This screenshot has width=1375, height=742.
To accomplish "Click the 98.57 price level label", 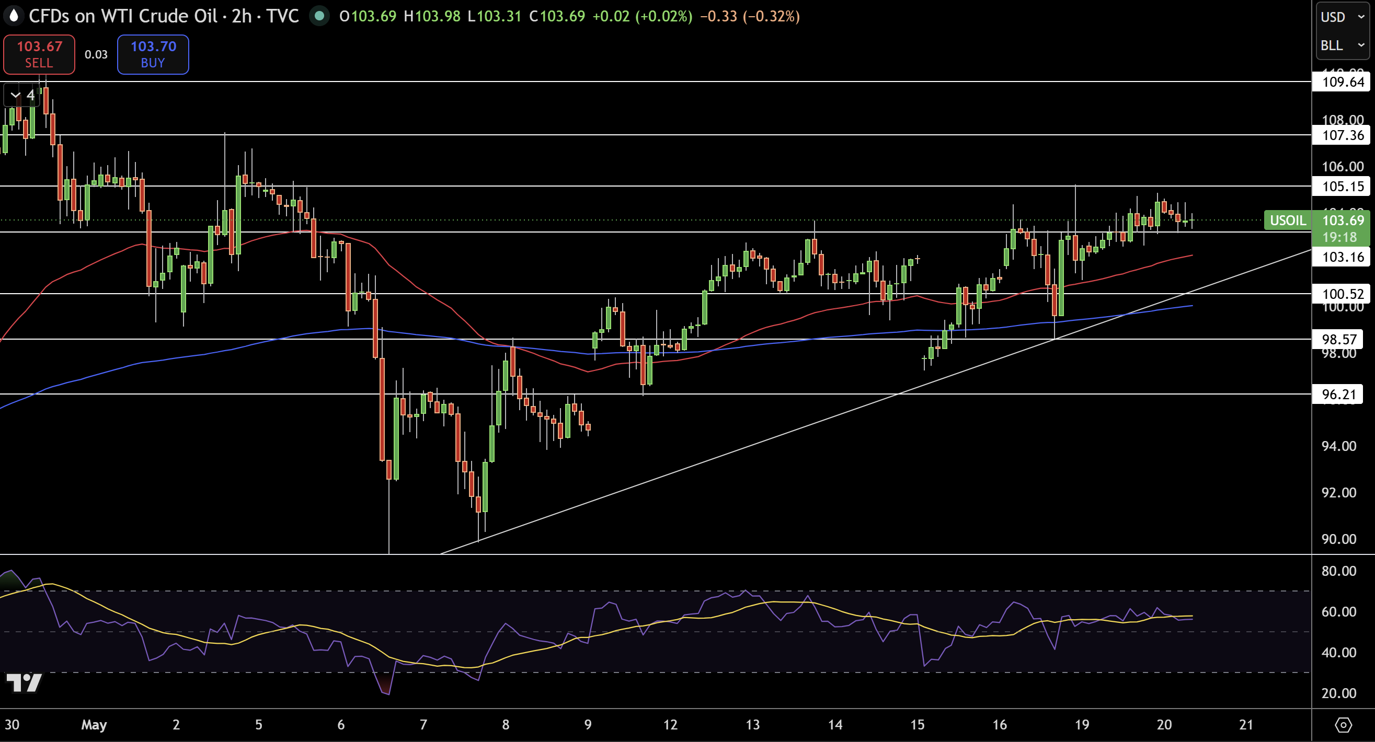I will (x=1339, y=339).
